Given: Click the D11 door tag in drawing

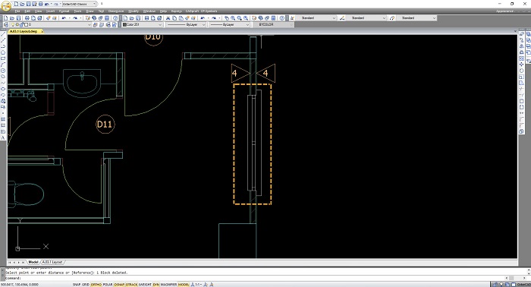Looking at the screenshot, I should pos(105,125).
